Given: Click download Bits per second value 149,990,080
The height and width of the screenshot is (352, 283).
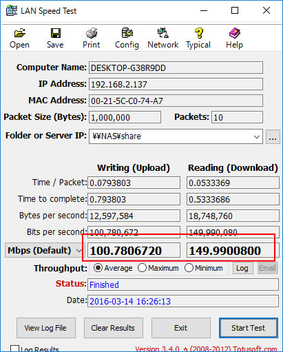Looking at the screenshot, I should click(x=233, y=232).
